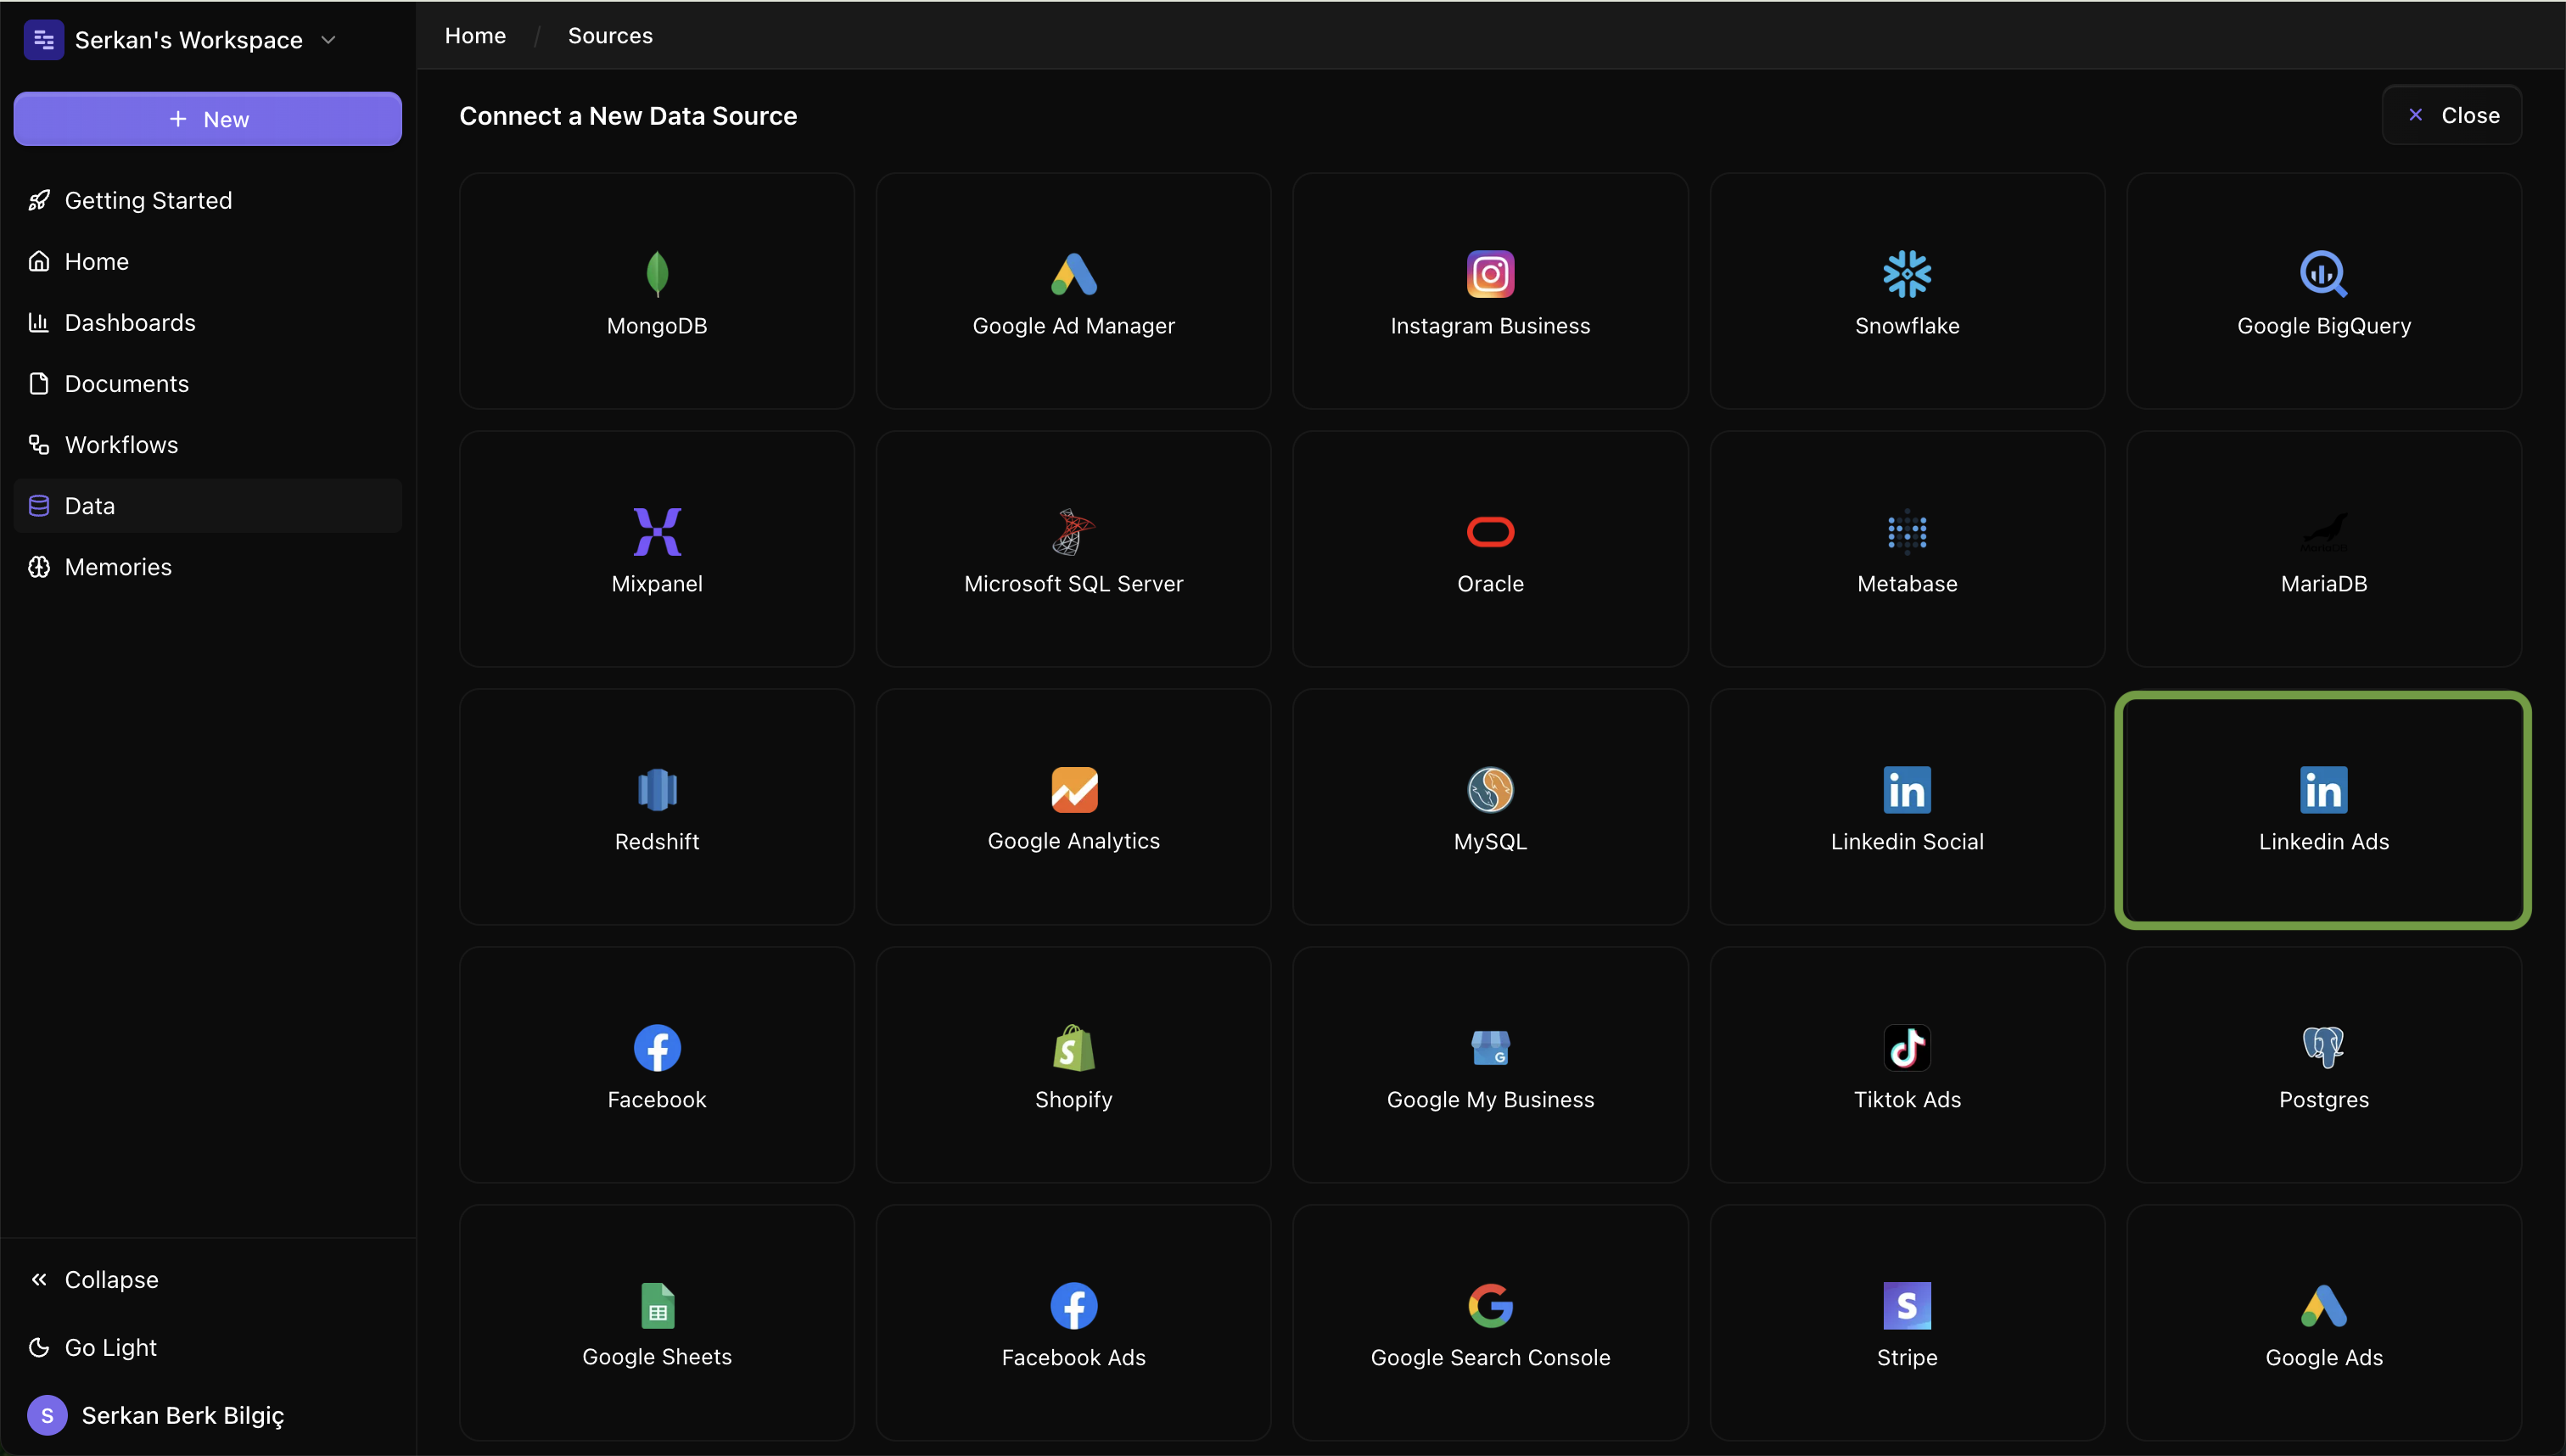Screen dimensions: 2566x1456
Task: Click the "Tiktok Ads" label
Action: click(x=1907, y=1100)
